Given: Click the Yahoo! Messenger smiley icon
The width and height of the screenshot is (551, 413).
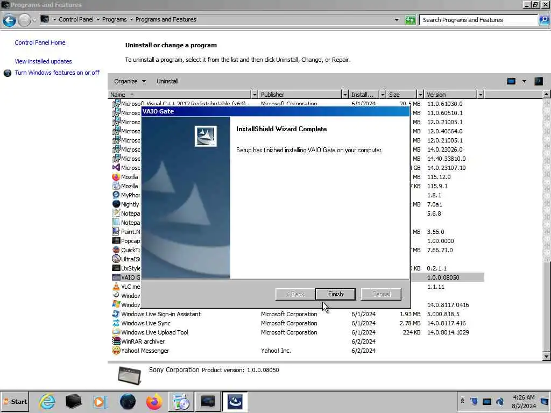Looking at the screenshot, I should [116, 351].
